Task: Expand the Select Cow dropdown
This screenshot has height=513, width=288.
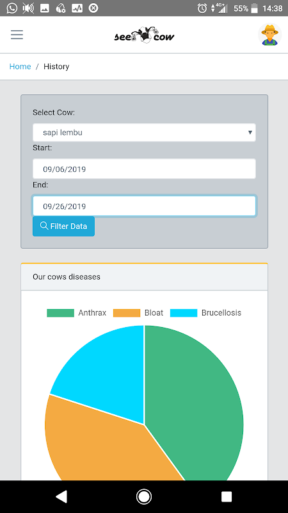Action: [x=144, y=133]
